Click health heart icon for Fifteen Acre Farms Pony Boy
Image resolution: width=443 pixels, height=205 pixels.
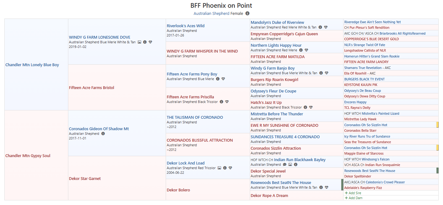(x=223, y=79)
